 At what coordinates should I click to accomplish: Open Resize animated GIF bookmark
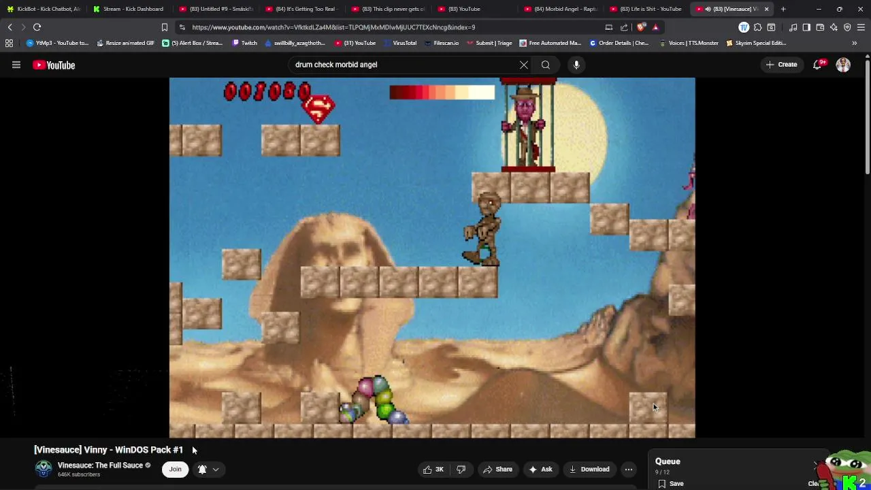coord(125,43)
